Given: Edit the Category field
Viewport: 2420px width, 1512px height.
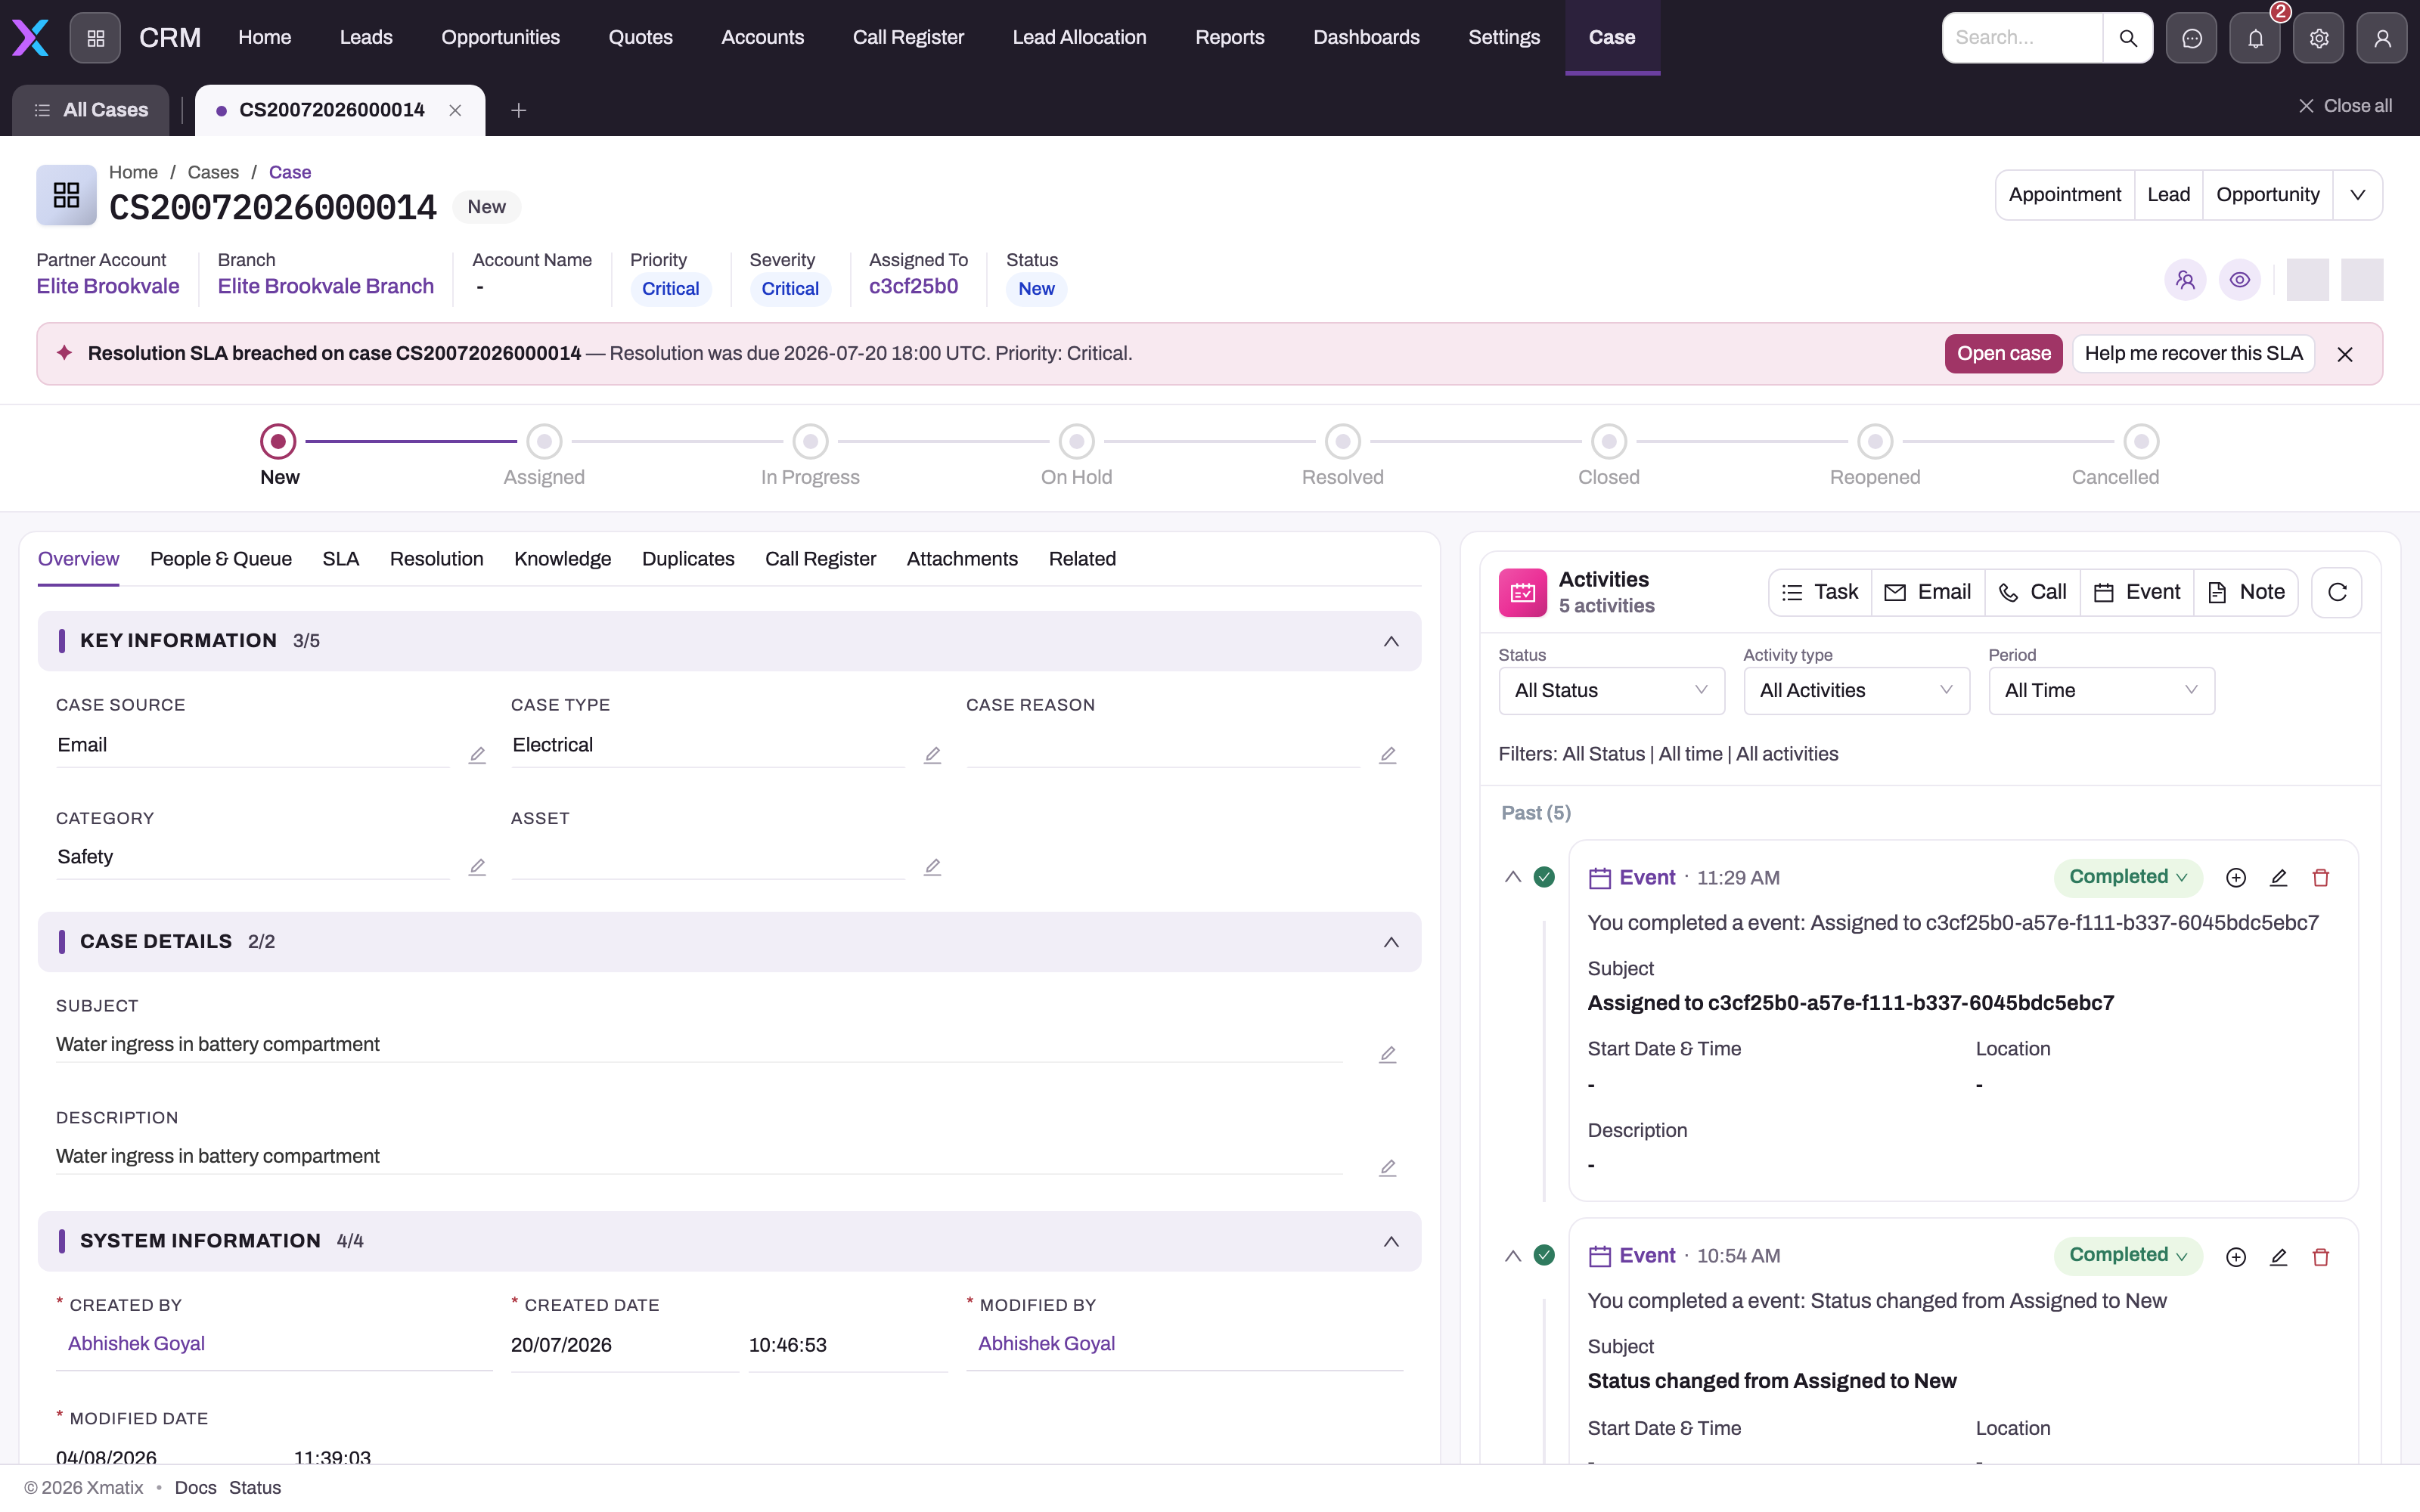Looking at the screenshot, I should tap(477, 867).
